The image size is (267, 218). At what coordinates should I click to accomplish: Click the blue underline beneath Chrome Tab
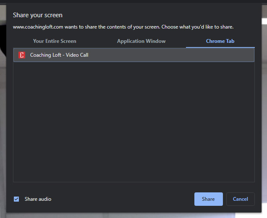[x=220, y=47]
